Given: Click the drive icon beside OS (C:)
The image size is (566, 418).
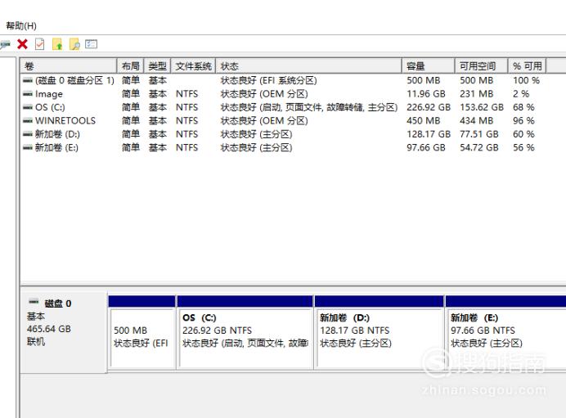Looking at the screenshot, I should click(28, 107).
